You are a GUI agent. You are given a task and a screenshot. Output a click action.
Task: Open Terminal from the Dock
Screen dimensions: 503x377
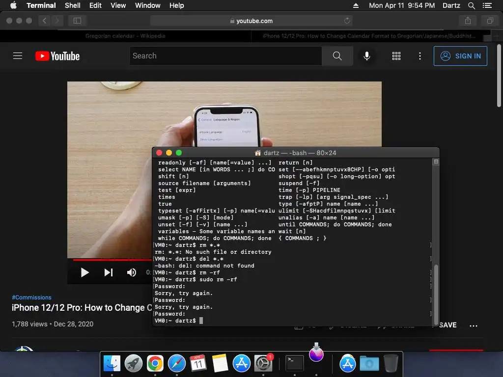click(x=295, y=363)
